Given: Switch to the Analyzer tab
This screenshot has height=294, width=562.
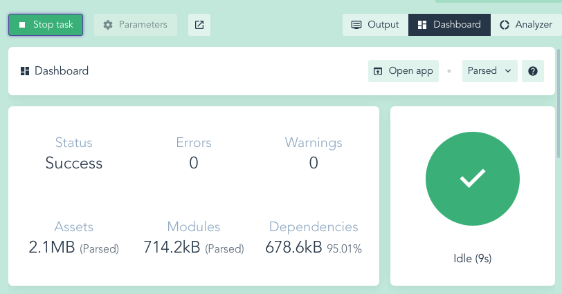Looking at the screenshot, I should (526, 25).
